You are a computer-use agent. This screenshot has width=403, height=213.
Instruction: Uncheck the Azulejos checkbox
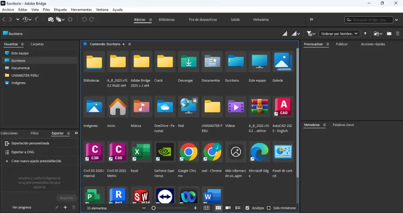(248, 208)
